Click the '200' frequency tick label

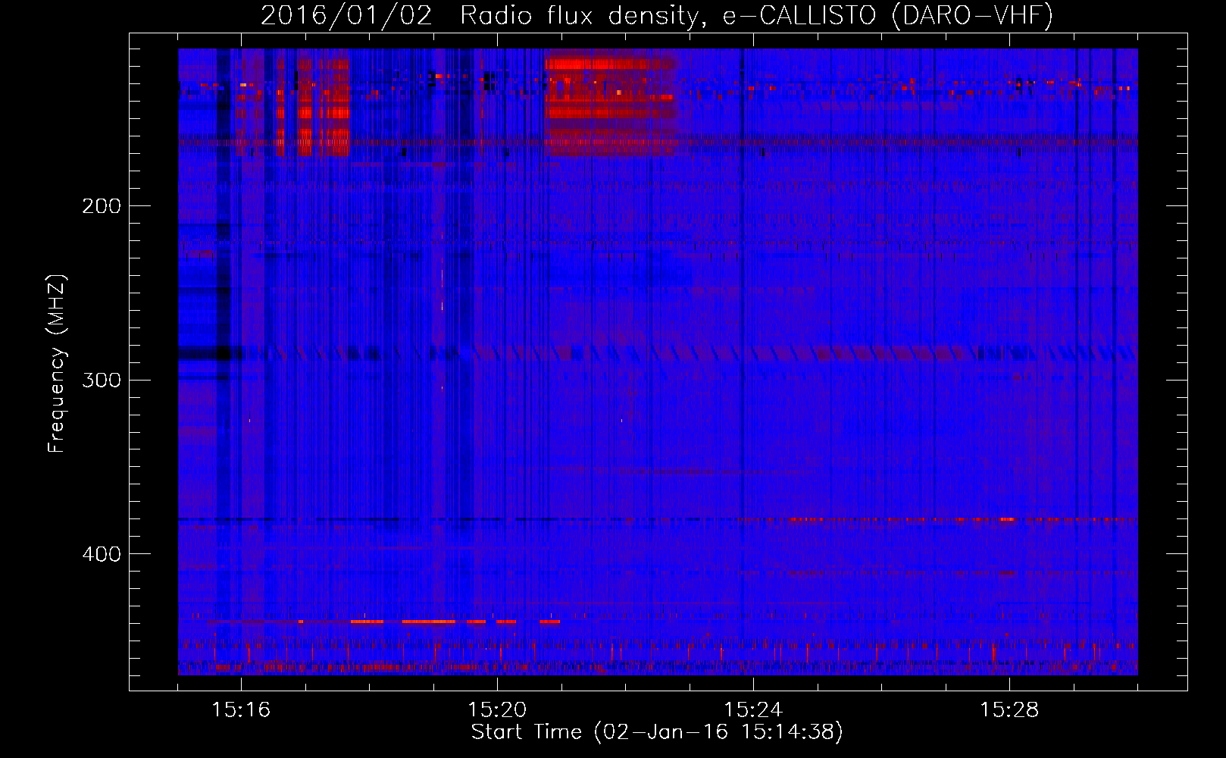(x=102, y=206)
